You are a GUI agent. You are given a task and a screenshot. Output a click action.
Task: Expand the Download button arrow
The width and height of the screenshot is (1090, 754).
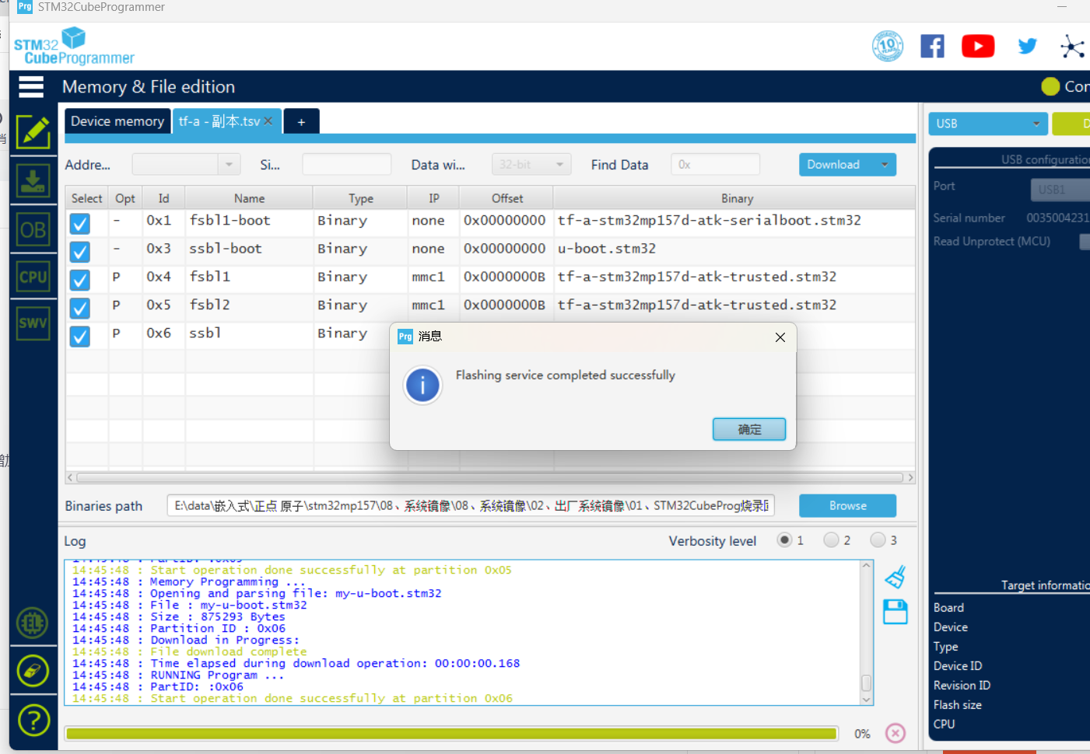(x=885, y=165)
